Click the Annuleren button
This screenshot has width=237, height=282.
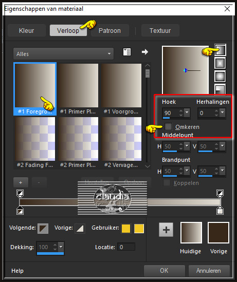pyautogui.click(x=209, y=271)
